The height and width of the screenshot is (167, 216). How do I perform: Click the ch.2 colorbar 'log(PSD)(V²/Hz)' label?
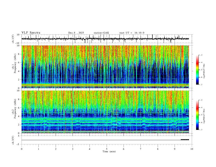coord(204,116)
